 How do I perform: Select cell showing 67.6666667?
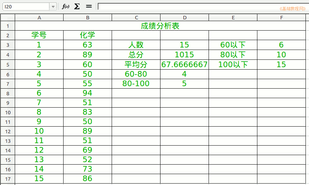point(185,65)
